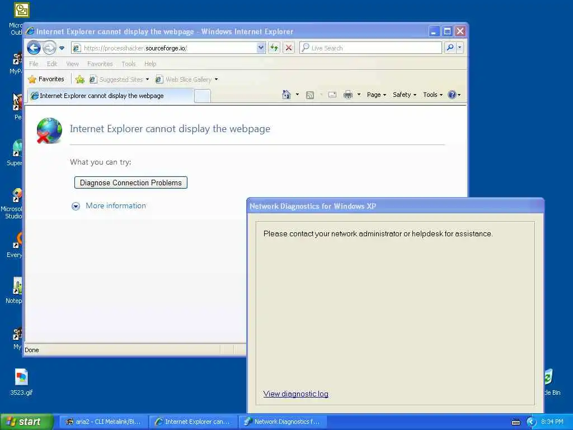
Task: Expand the Suggested Sites dropdown arrow
Action: tap(147, 80)
